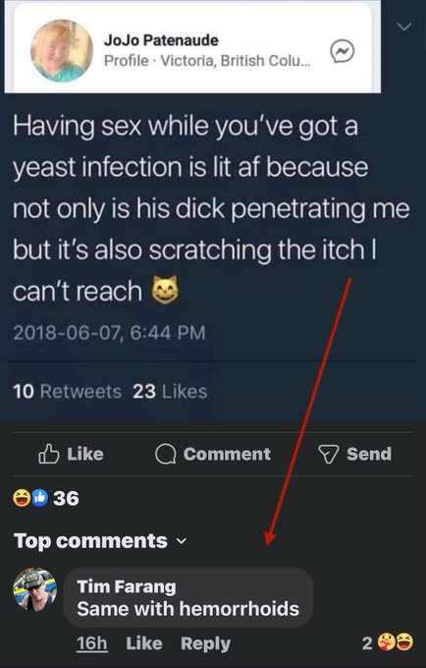Click the 16h comment timestamp
This screenshot has height=668, width=426.
click(x=92, y=643)
